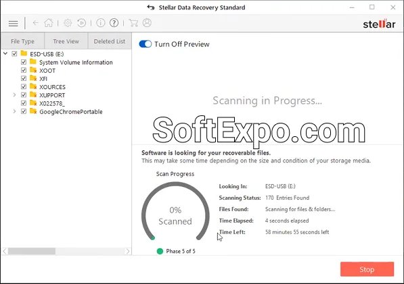Uncheck the XOURCES checkbox

tap(24, 87)
